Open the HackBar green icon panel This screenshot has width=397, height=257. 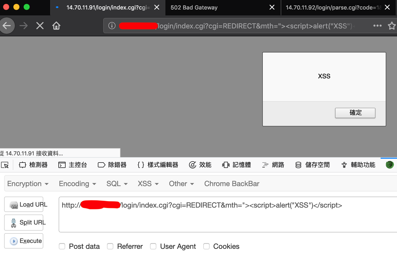click(390, 165)
